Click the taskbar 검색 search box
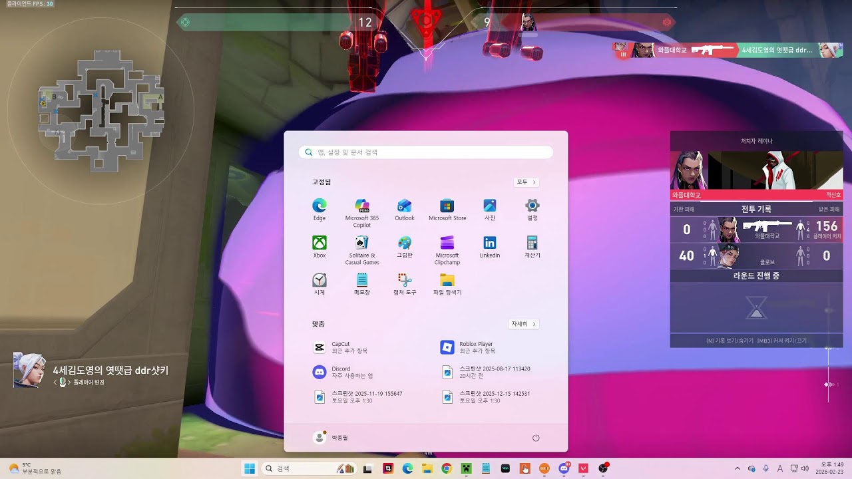Image resolution: width=852 pixels, height=479 pixels. click(x=309, y=468)
